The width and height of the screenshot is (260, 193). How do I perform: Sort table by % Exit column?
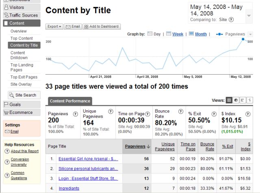click(x=227, y=146)
